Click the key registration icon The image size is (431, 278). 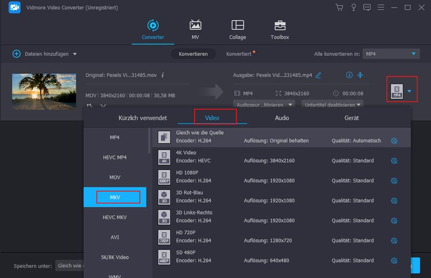click(x=353, y=8)
